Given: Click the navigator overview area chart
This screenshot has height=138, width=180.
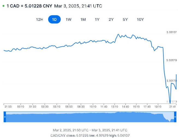Looking at the screenshot, I should [x=90, y=117].
